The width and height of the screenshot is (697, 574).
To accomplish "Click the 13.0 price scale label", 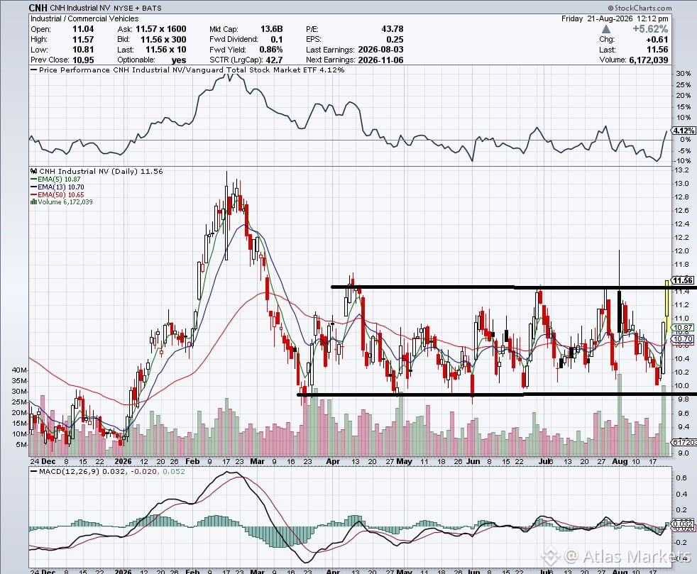I will pos(682,184).
